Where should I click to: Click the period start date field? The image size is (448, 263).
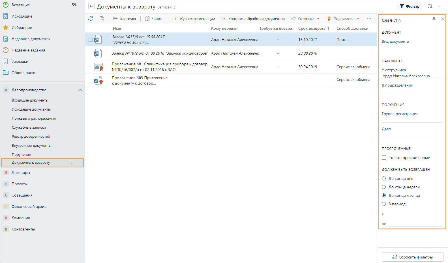click(x=416, y=214)
